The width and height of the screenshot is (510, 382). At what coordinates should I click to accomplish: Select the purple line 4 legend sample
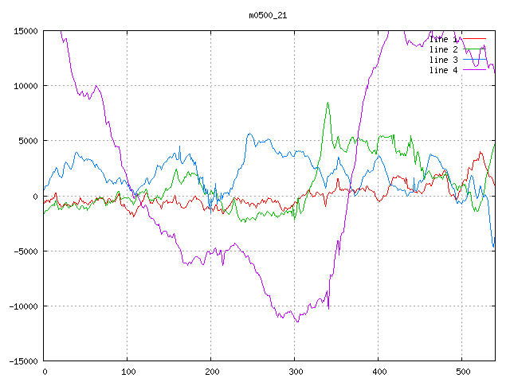point(475,70)
